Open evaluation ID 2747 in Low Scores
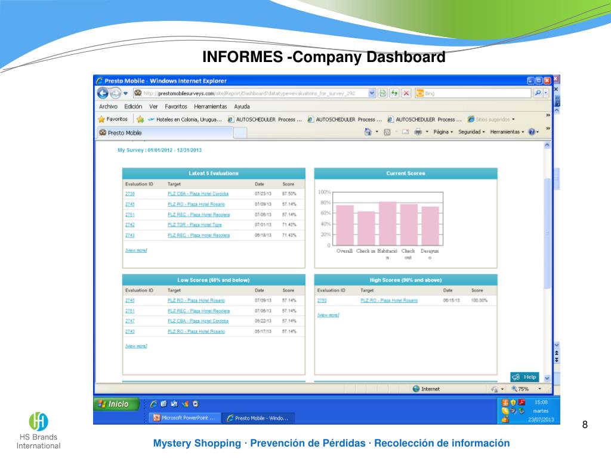The width and height of the screenshot is (611, 458). point(129,321)
